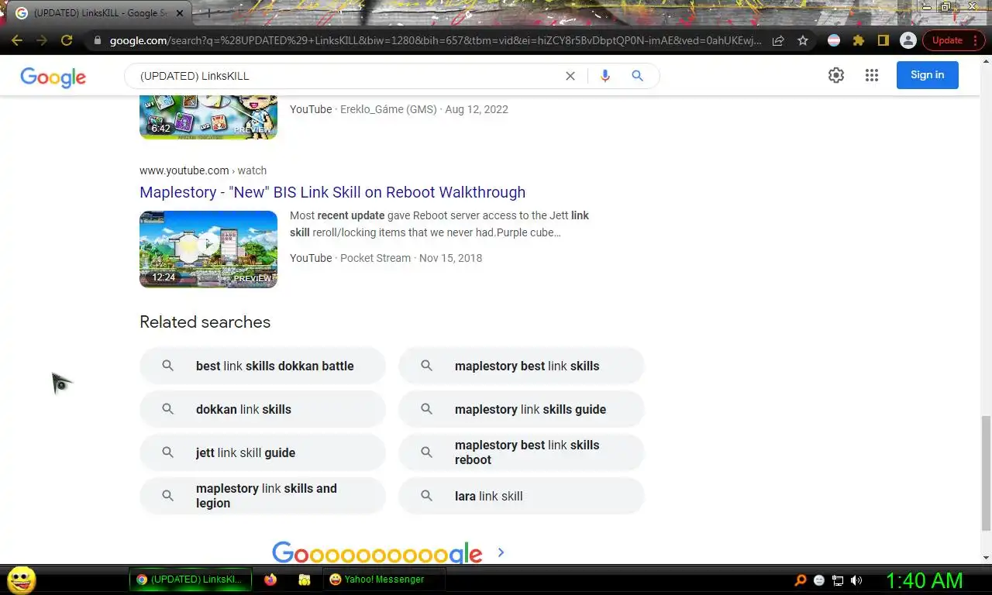Viewport: 992px width, 595px height.
Task: Search related: jett link skill guide
Action: pyautogui.click(x=263, y=452)
